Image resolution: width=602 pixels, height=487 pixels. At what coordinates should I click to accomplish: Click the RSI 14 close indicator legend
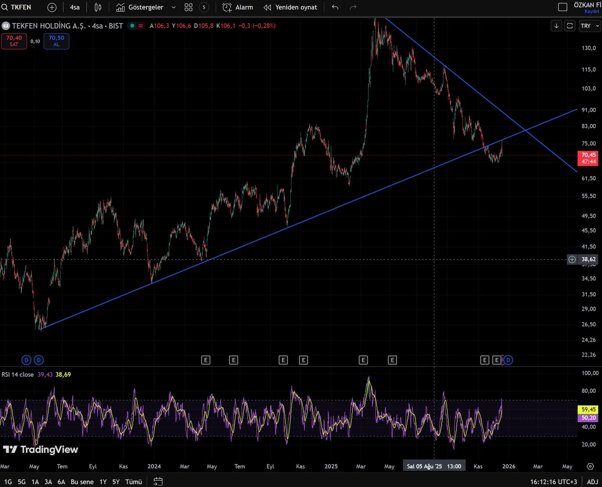(x=18, y=374)
